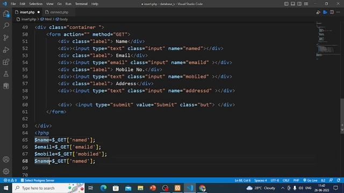
Task: Click '<?php' on line 64
Action: tap(42, 133)
